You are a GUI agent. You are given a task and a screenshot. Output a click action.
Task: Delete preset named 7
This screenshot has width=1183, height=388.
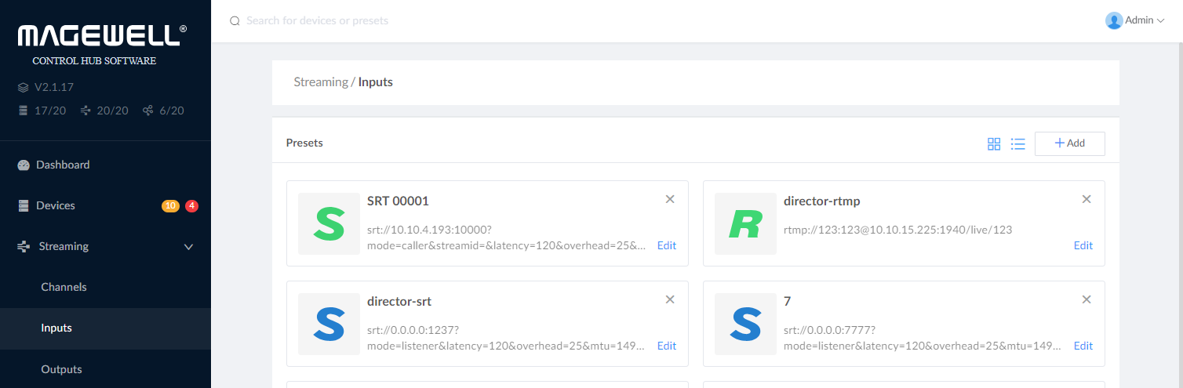click(1087, 299)
